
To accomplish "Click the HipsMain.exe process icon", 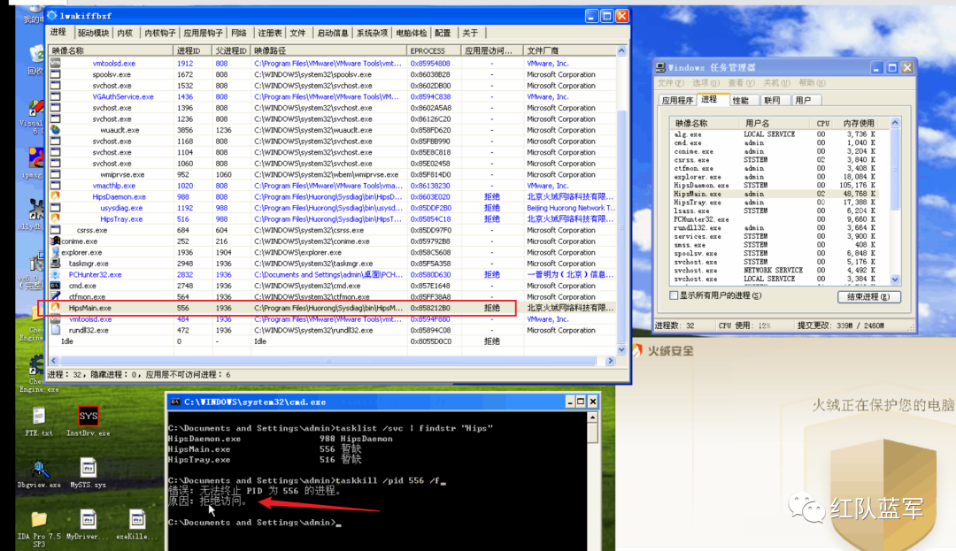I will click(56, 308).
